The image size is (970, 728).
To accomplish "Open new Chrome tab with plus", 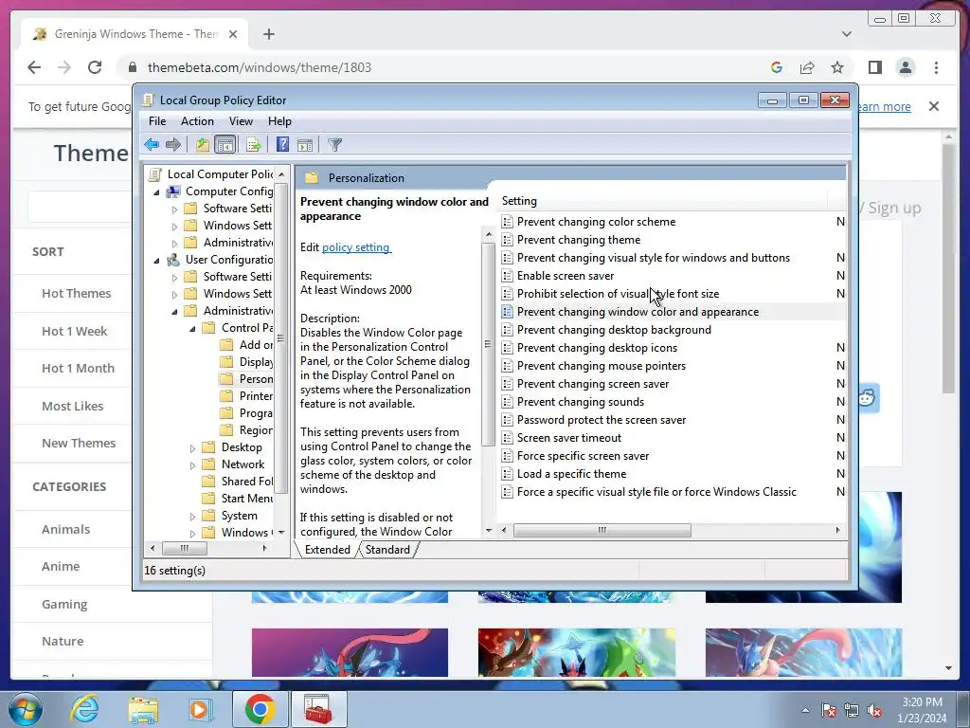I will click(268, 34).
